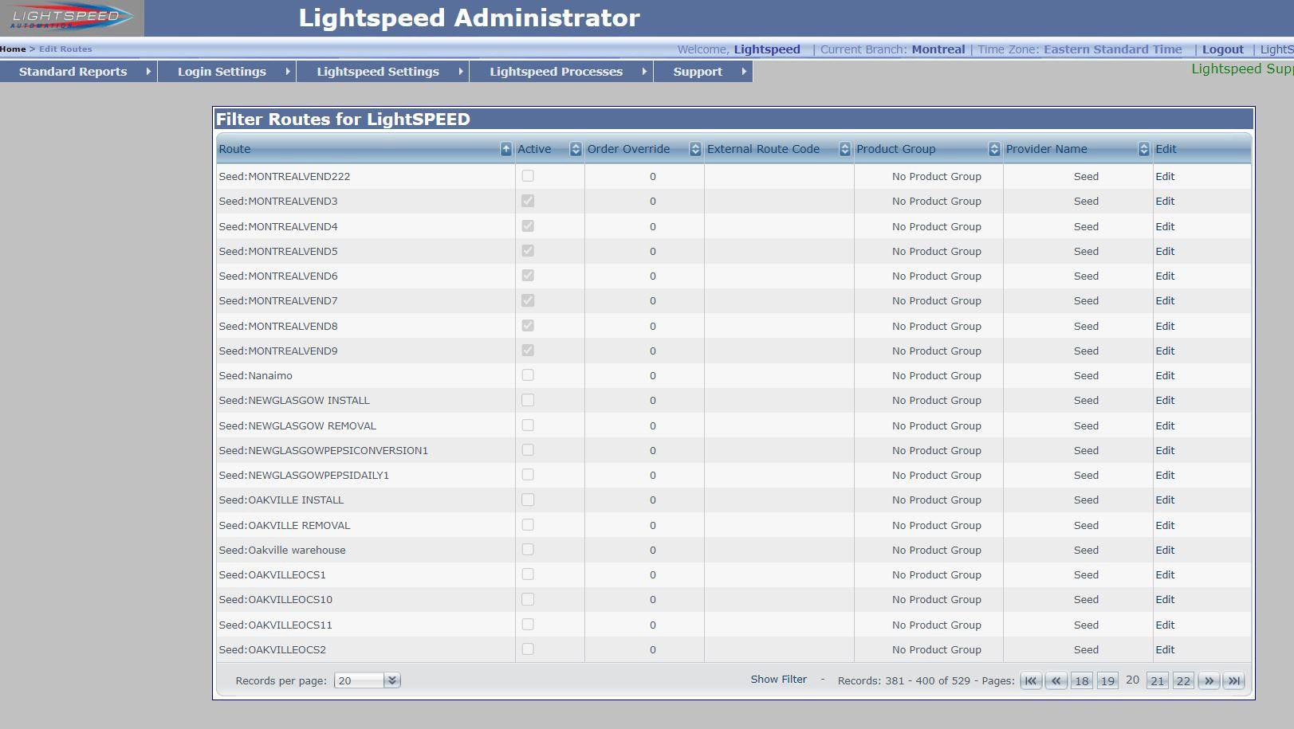Click Montreal current branch text
The width and height of the screenshot is (1294, 729).
[938, 49]
